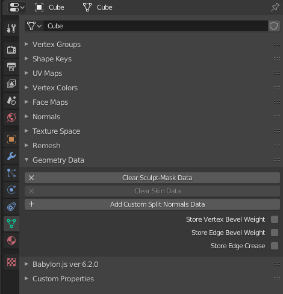Viewport: 283px width, 294px height.
Task: Expand the Texture Space panel
Action: pyautogui.click(x=26, y=131)
